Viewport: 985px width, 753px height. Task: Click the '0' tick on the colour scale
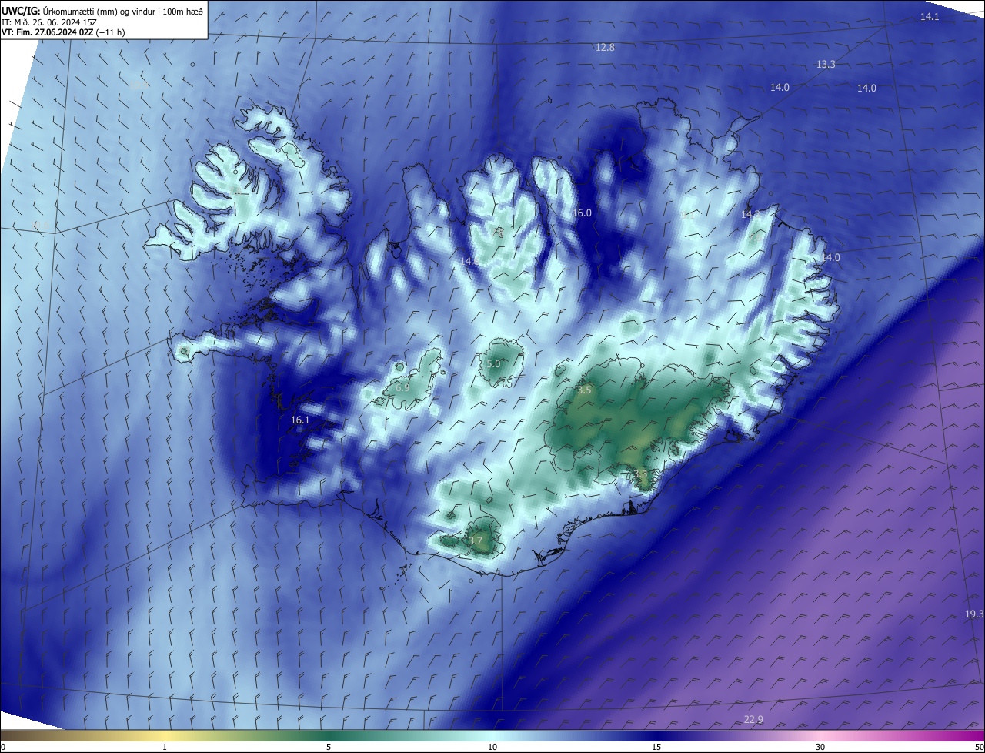pyautogui.click(x=3, y=747)
